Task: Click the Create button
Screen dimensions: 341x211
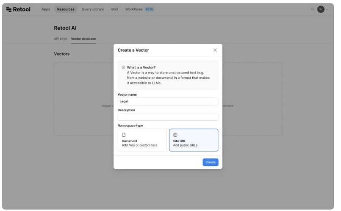Action: pyautogui.click(x=211, y=162)
